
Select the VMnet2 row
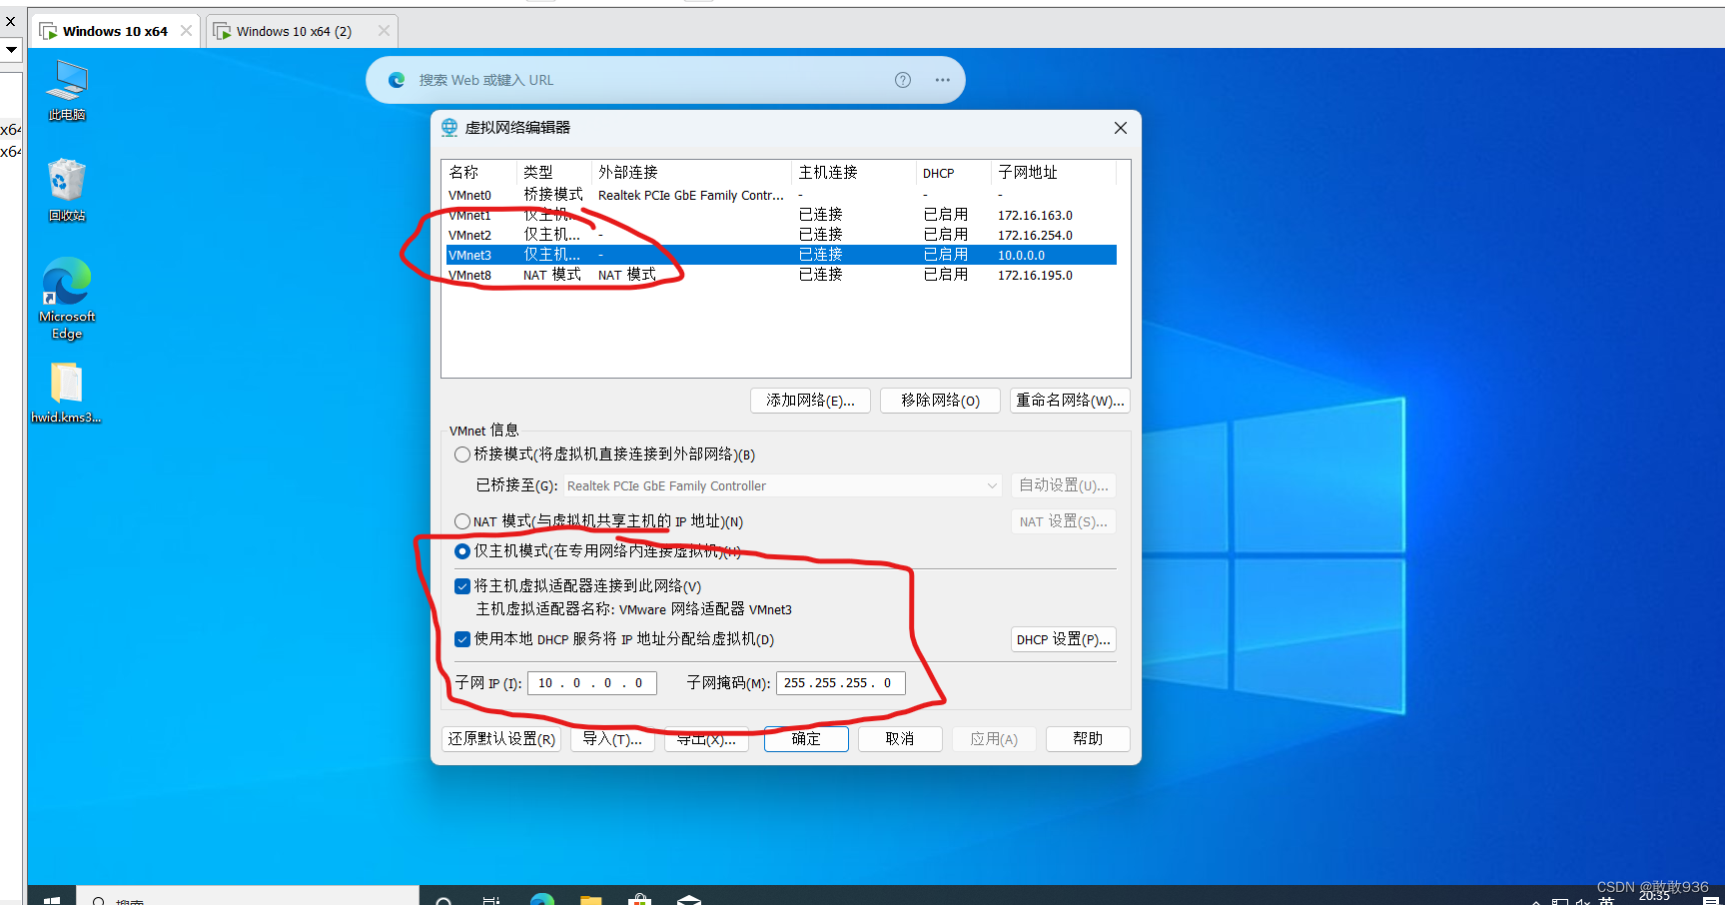(x=781, y=236)
